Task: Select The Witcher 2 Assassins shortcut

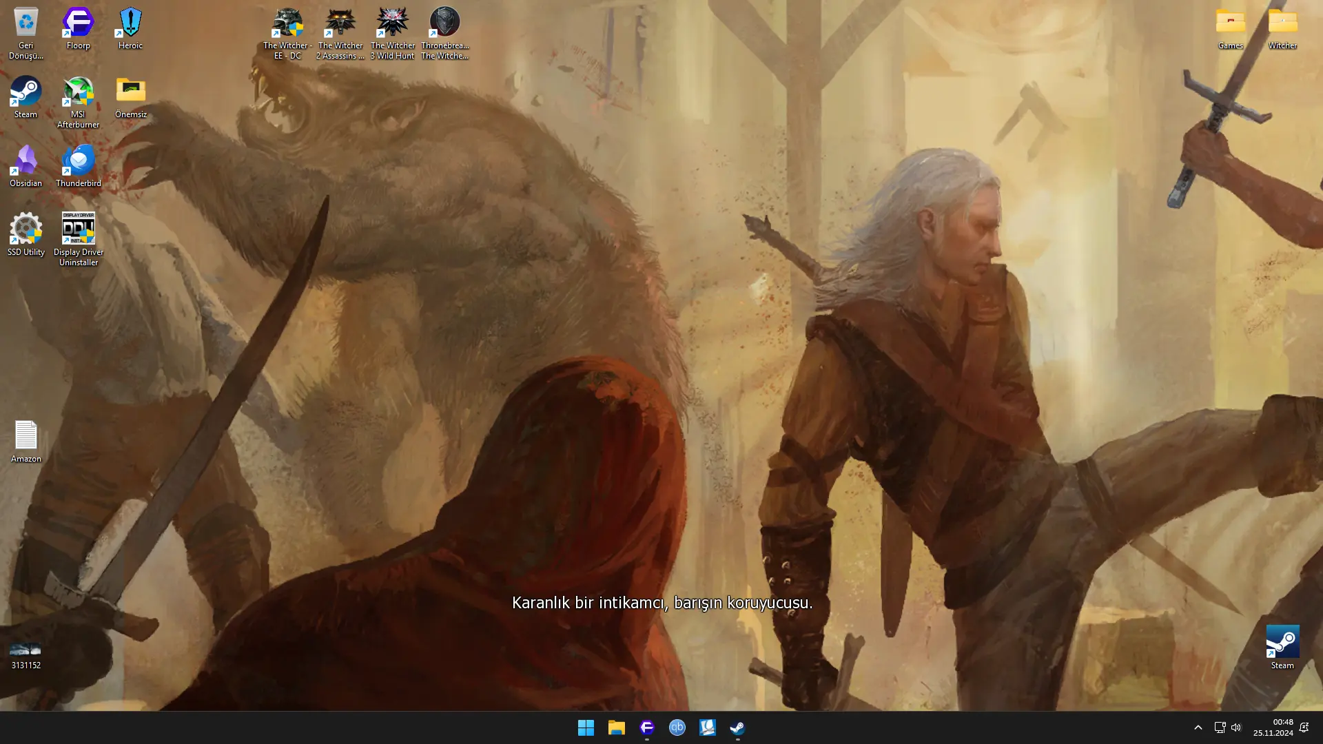Action: (x=340, y=33)
